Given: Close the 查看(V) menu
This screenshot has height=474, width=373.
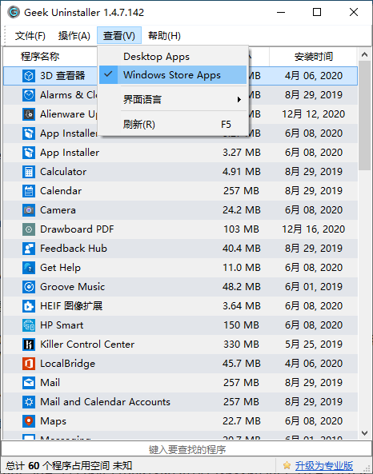Looking at the screenshot, I should [119, 36].
